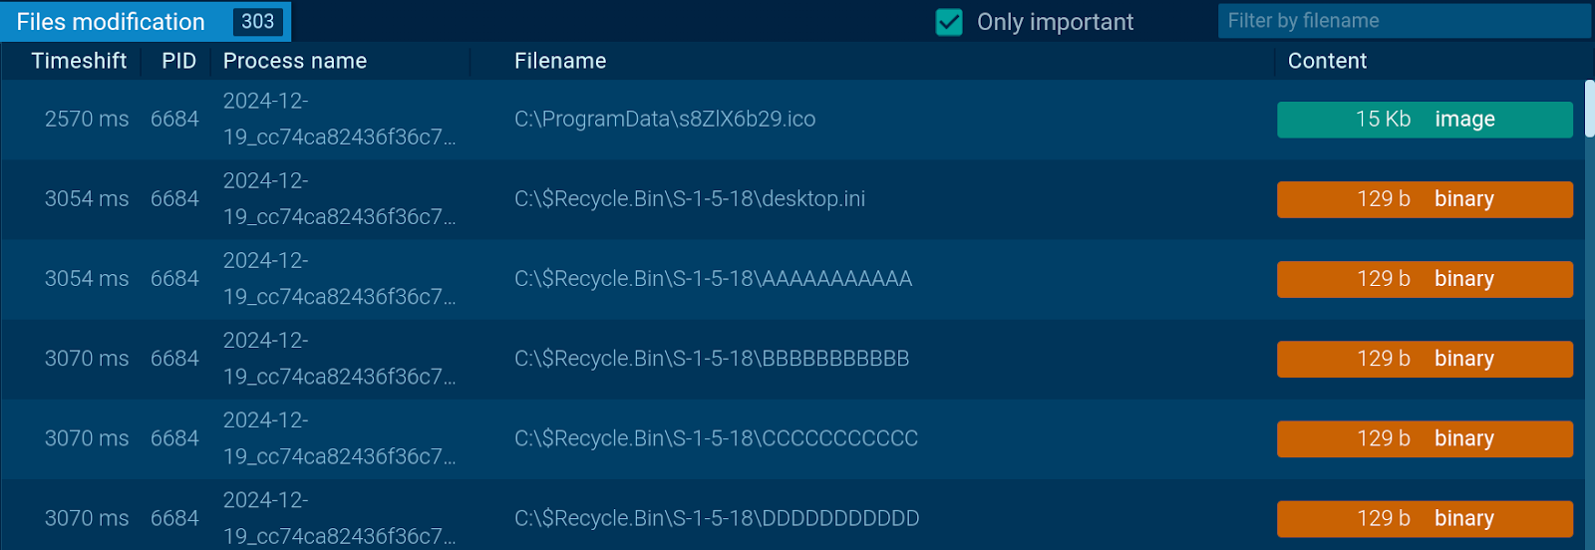This screenshot has height=550, width=1595.
Task: Open DDDDDDDDDDD file binary content badge
Action: click(x=1425, y=518)
